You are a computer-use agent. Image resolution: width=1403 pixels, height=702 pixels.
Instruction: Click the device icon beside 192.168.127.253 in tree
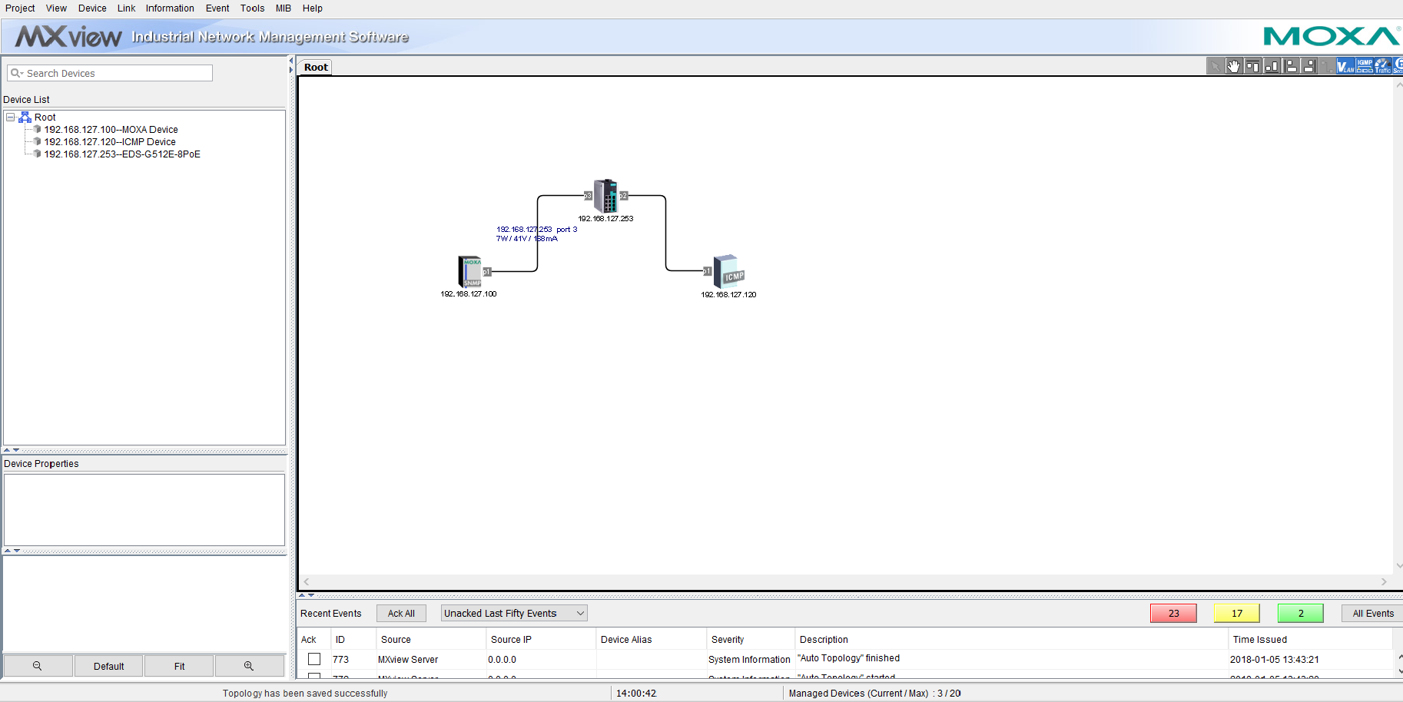(37, 154)
